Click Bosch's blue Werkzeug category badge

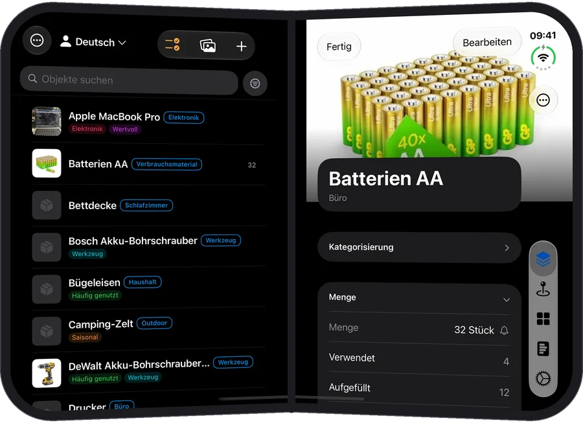(221, 240)
